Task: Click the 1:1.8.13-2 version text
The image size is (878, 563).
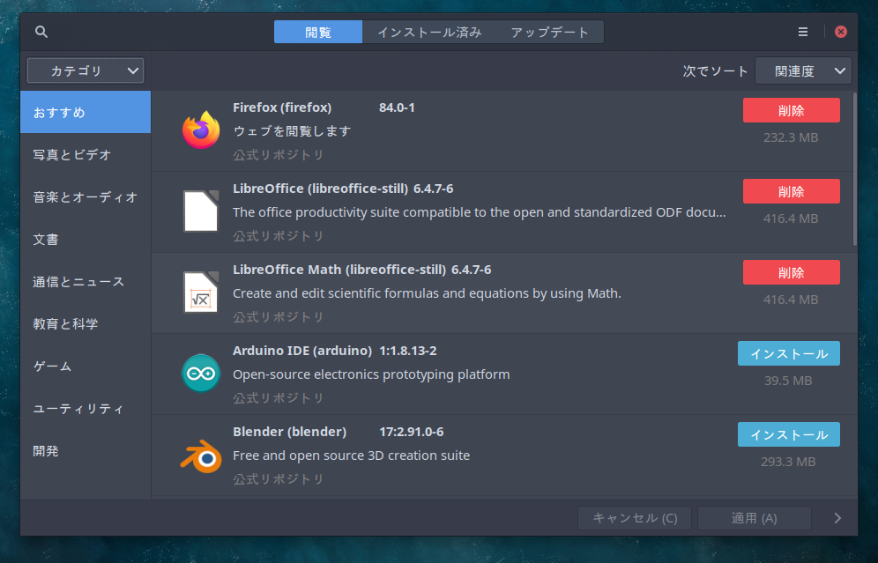Action: (x=407, y=351)
